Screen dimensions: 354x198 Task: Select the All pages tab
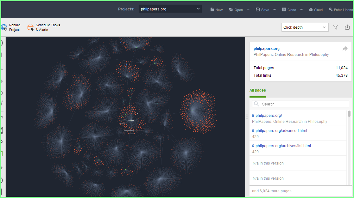(x=258, y=90)
